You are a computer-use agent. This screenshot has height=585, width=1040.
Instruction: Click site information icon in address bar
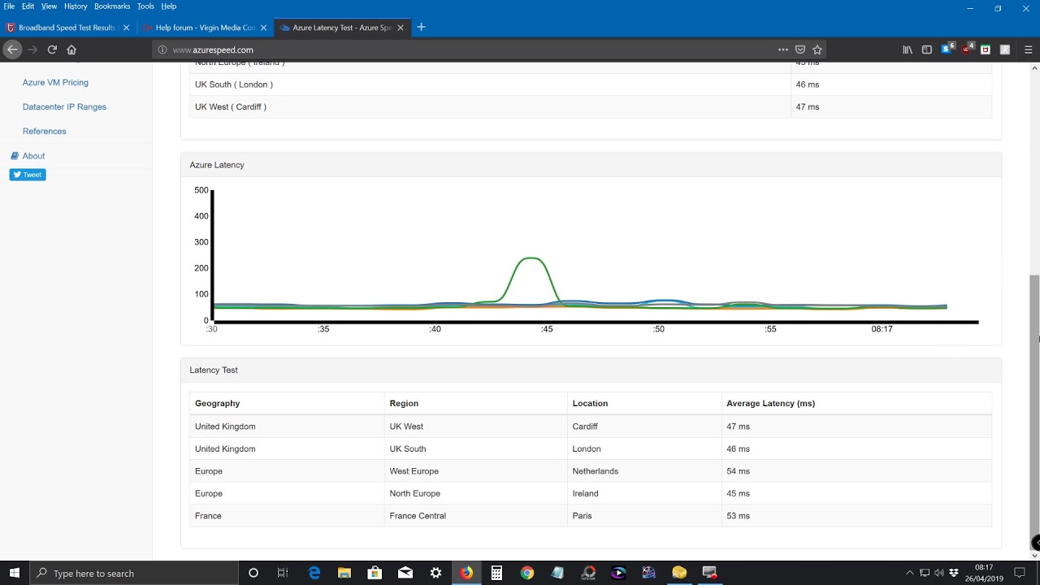pos(162,50)
